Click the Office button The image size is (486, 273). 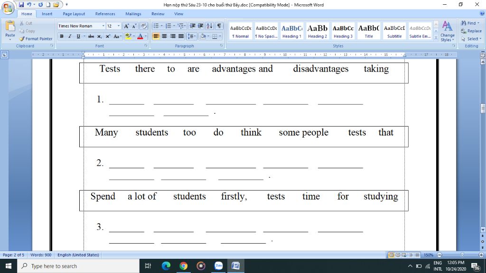point(8,8)
